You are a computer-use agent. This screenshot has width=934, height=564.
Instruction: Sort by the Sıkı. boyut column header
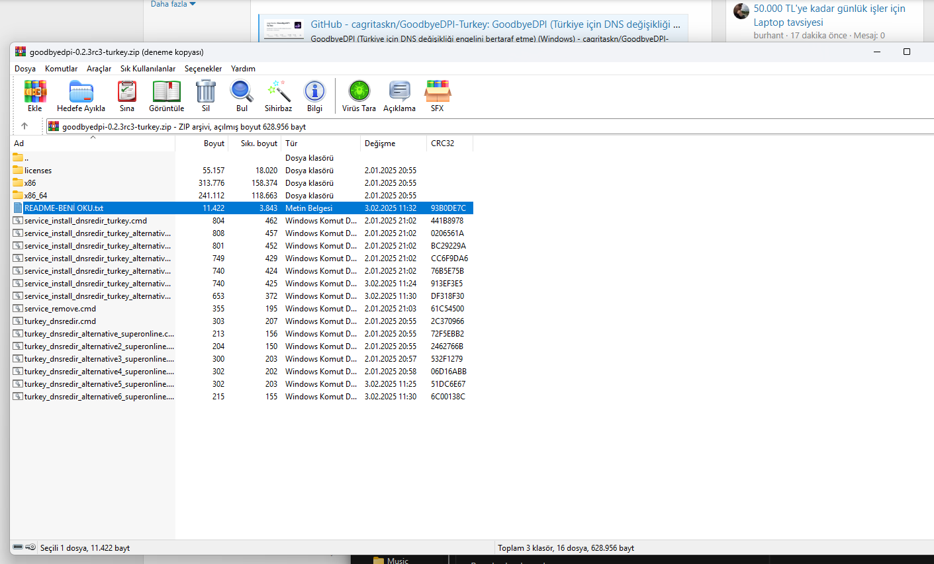coord(255,143)
